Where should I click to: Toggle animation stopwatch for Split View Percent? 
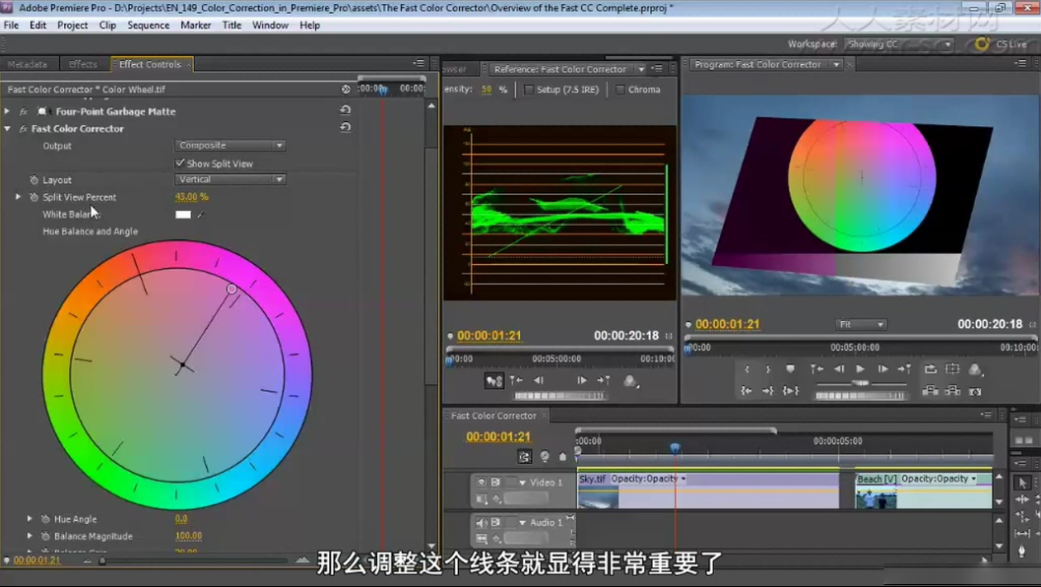(x=33, y=197)
